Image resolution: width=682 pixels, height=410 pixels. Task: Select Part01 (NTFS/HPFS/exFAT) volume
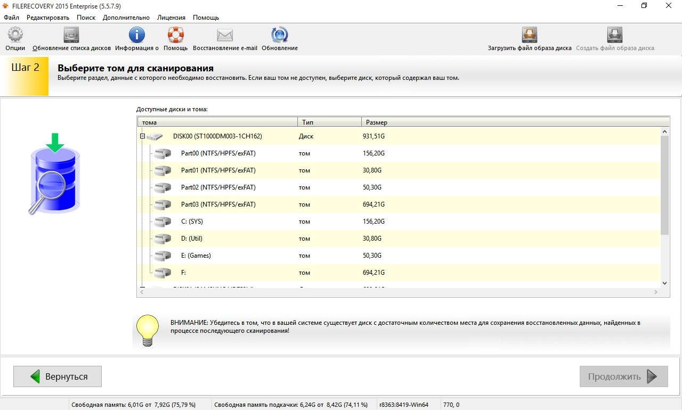(399, 170)
